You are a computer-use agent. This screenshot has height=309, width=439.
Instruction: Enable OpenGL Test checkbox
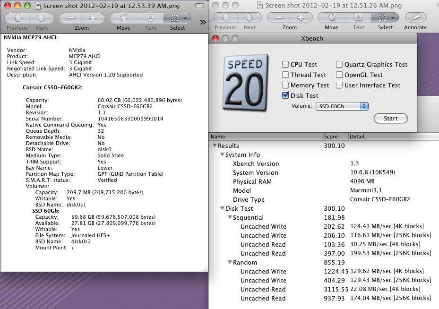click(339, 75)
